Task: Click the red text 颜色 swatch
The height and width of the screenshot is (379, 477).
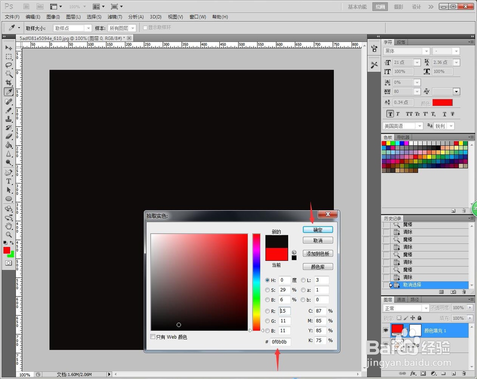Action: point(443,102)
